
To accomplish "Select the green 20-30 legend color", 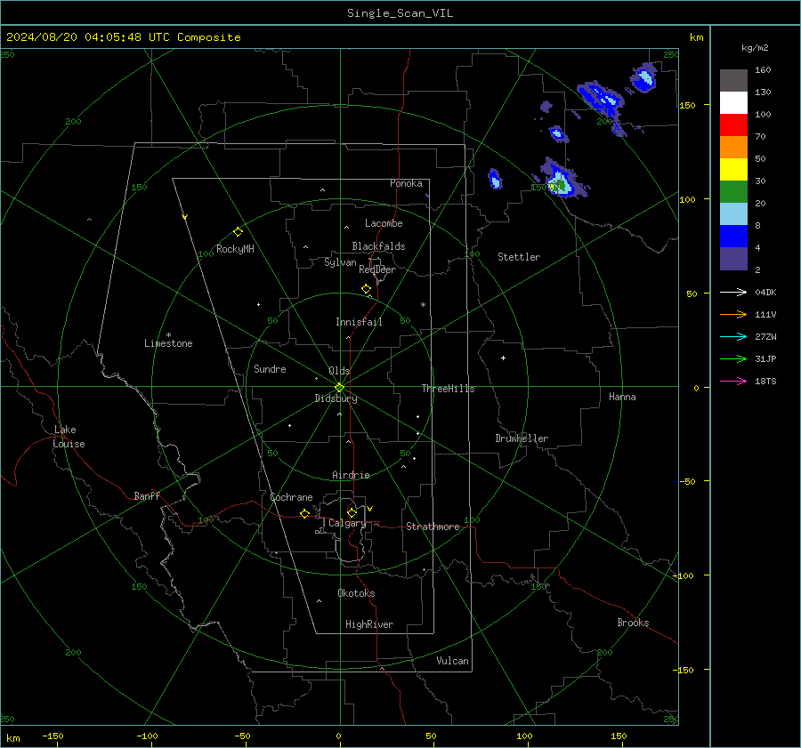I will click(x=733, y=191).
